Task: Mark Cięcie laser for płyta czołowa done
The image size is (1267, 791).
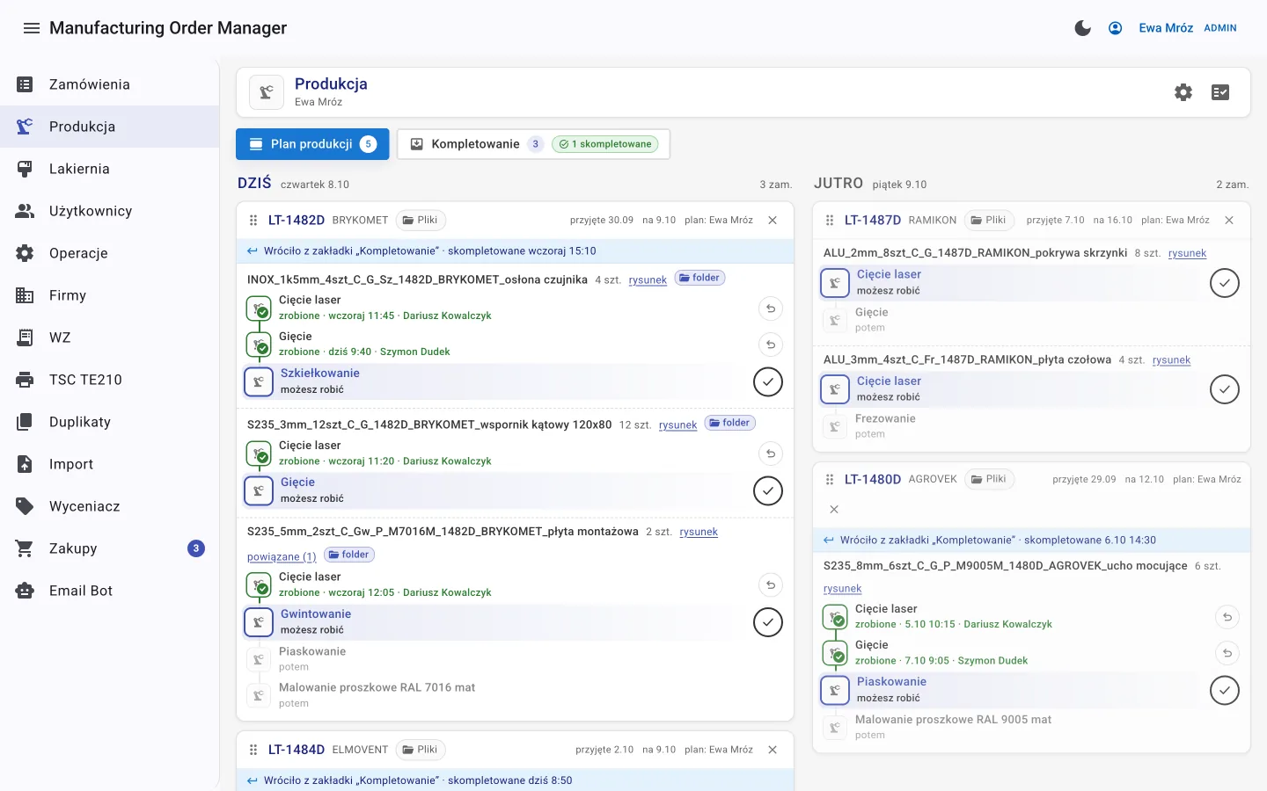Action: [1225, 389]
